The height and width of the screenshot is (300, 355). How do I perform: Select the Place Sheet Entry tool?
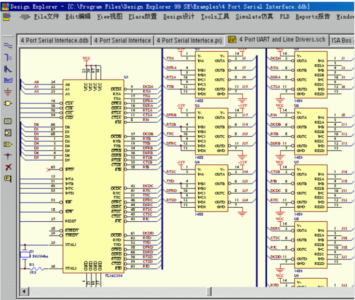[8, 133]
